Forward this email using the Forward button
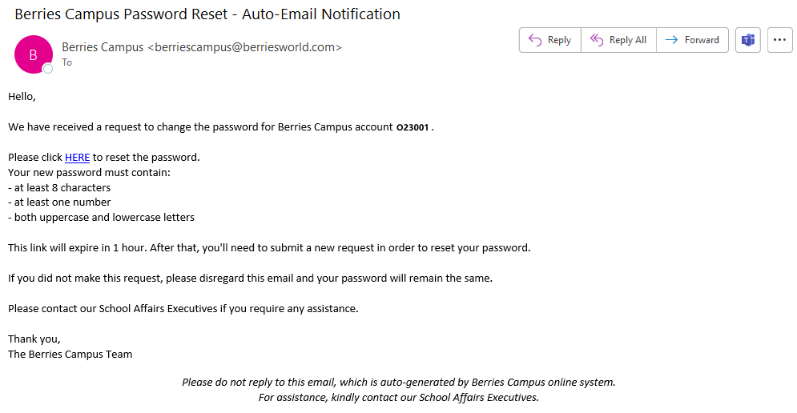 [692, 40]
